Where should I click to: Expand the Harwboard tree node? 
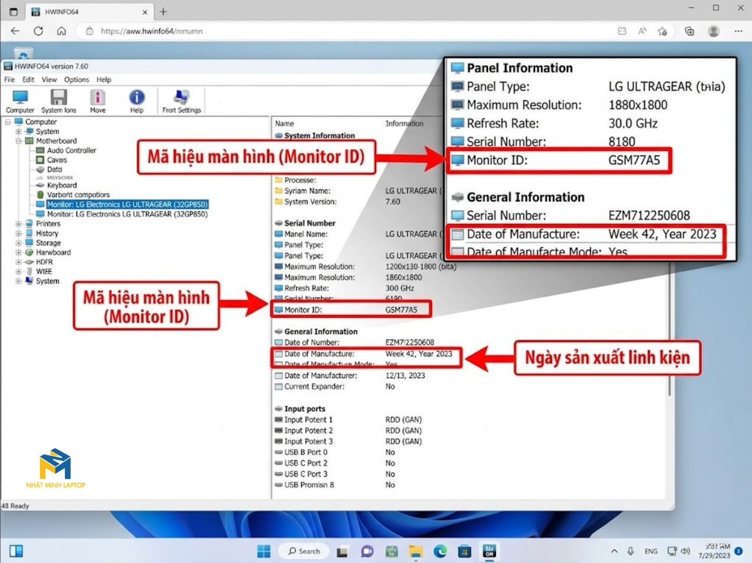tap(18, 252)
